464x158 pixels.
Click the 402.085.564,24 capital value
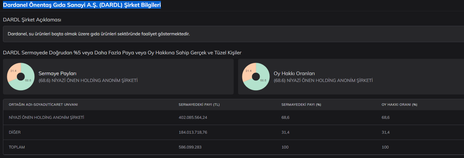[193, 118]
